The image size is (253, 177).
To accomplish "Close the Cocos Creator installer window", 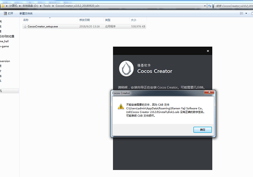I will (208, 51).
